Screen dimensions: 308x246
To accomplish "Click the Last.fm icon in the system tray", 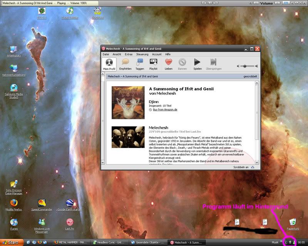I will [x=290, y=243].
